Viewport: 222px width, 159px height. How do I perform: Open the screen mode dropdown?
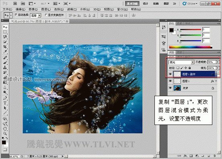tap(67, 4)
